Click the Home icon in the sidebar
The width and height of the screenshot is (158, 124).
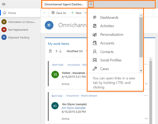[5, 13]
